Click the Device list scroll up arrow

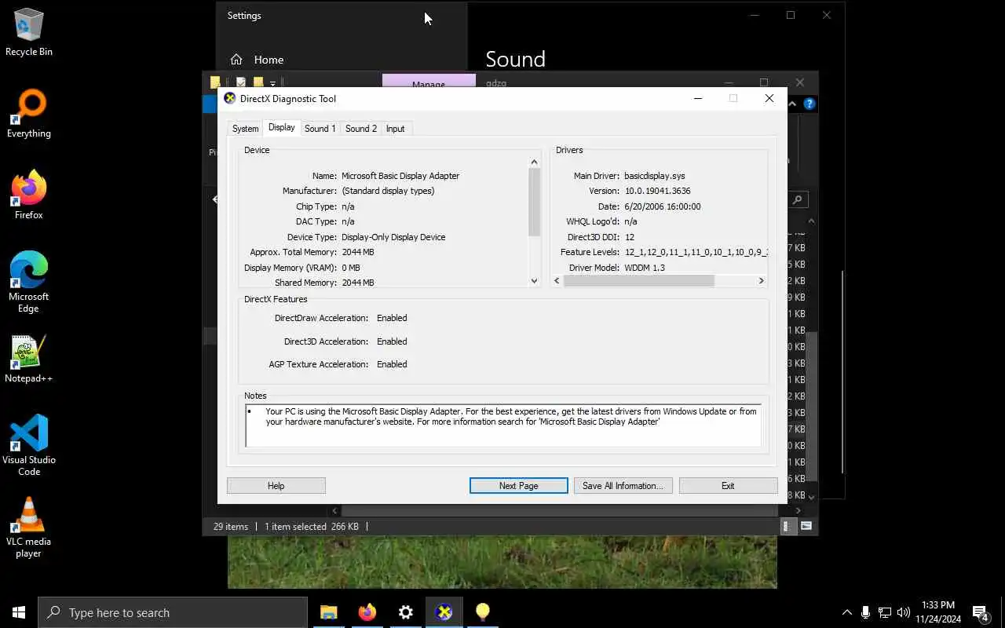[x=535, y=162]
